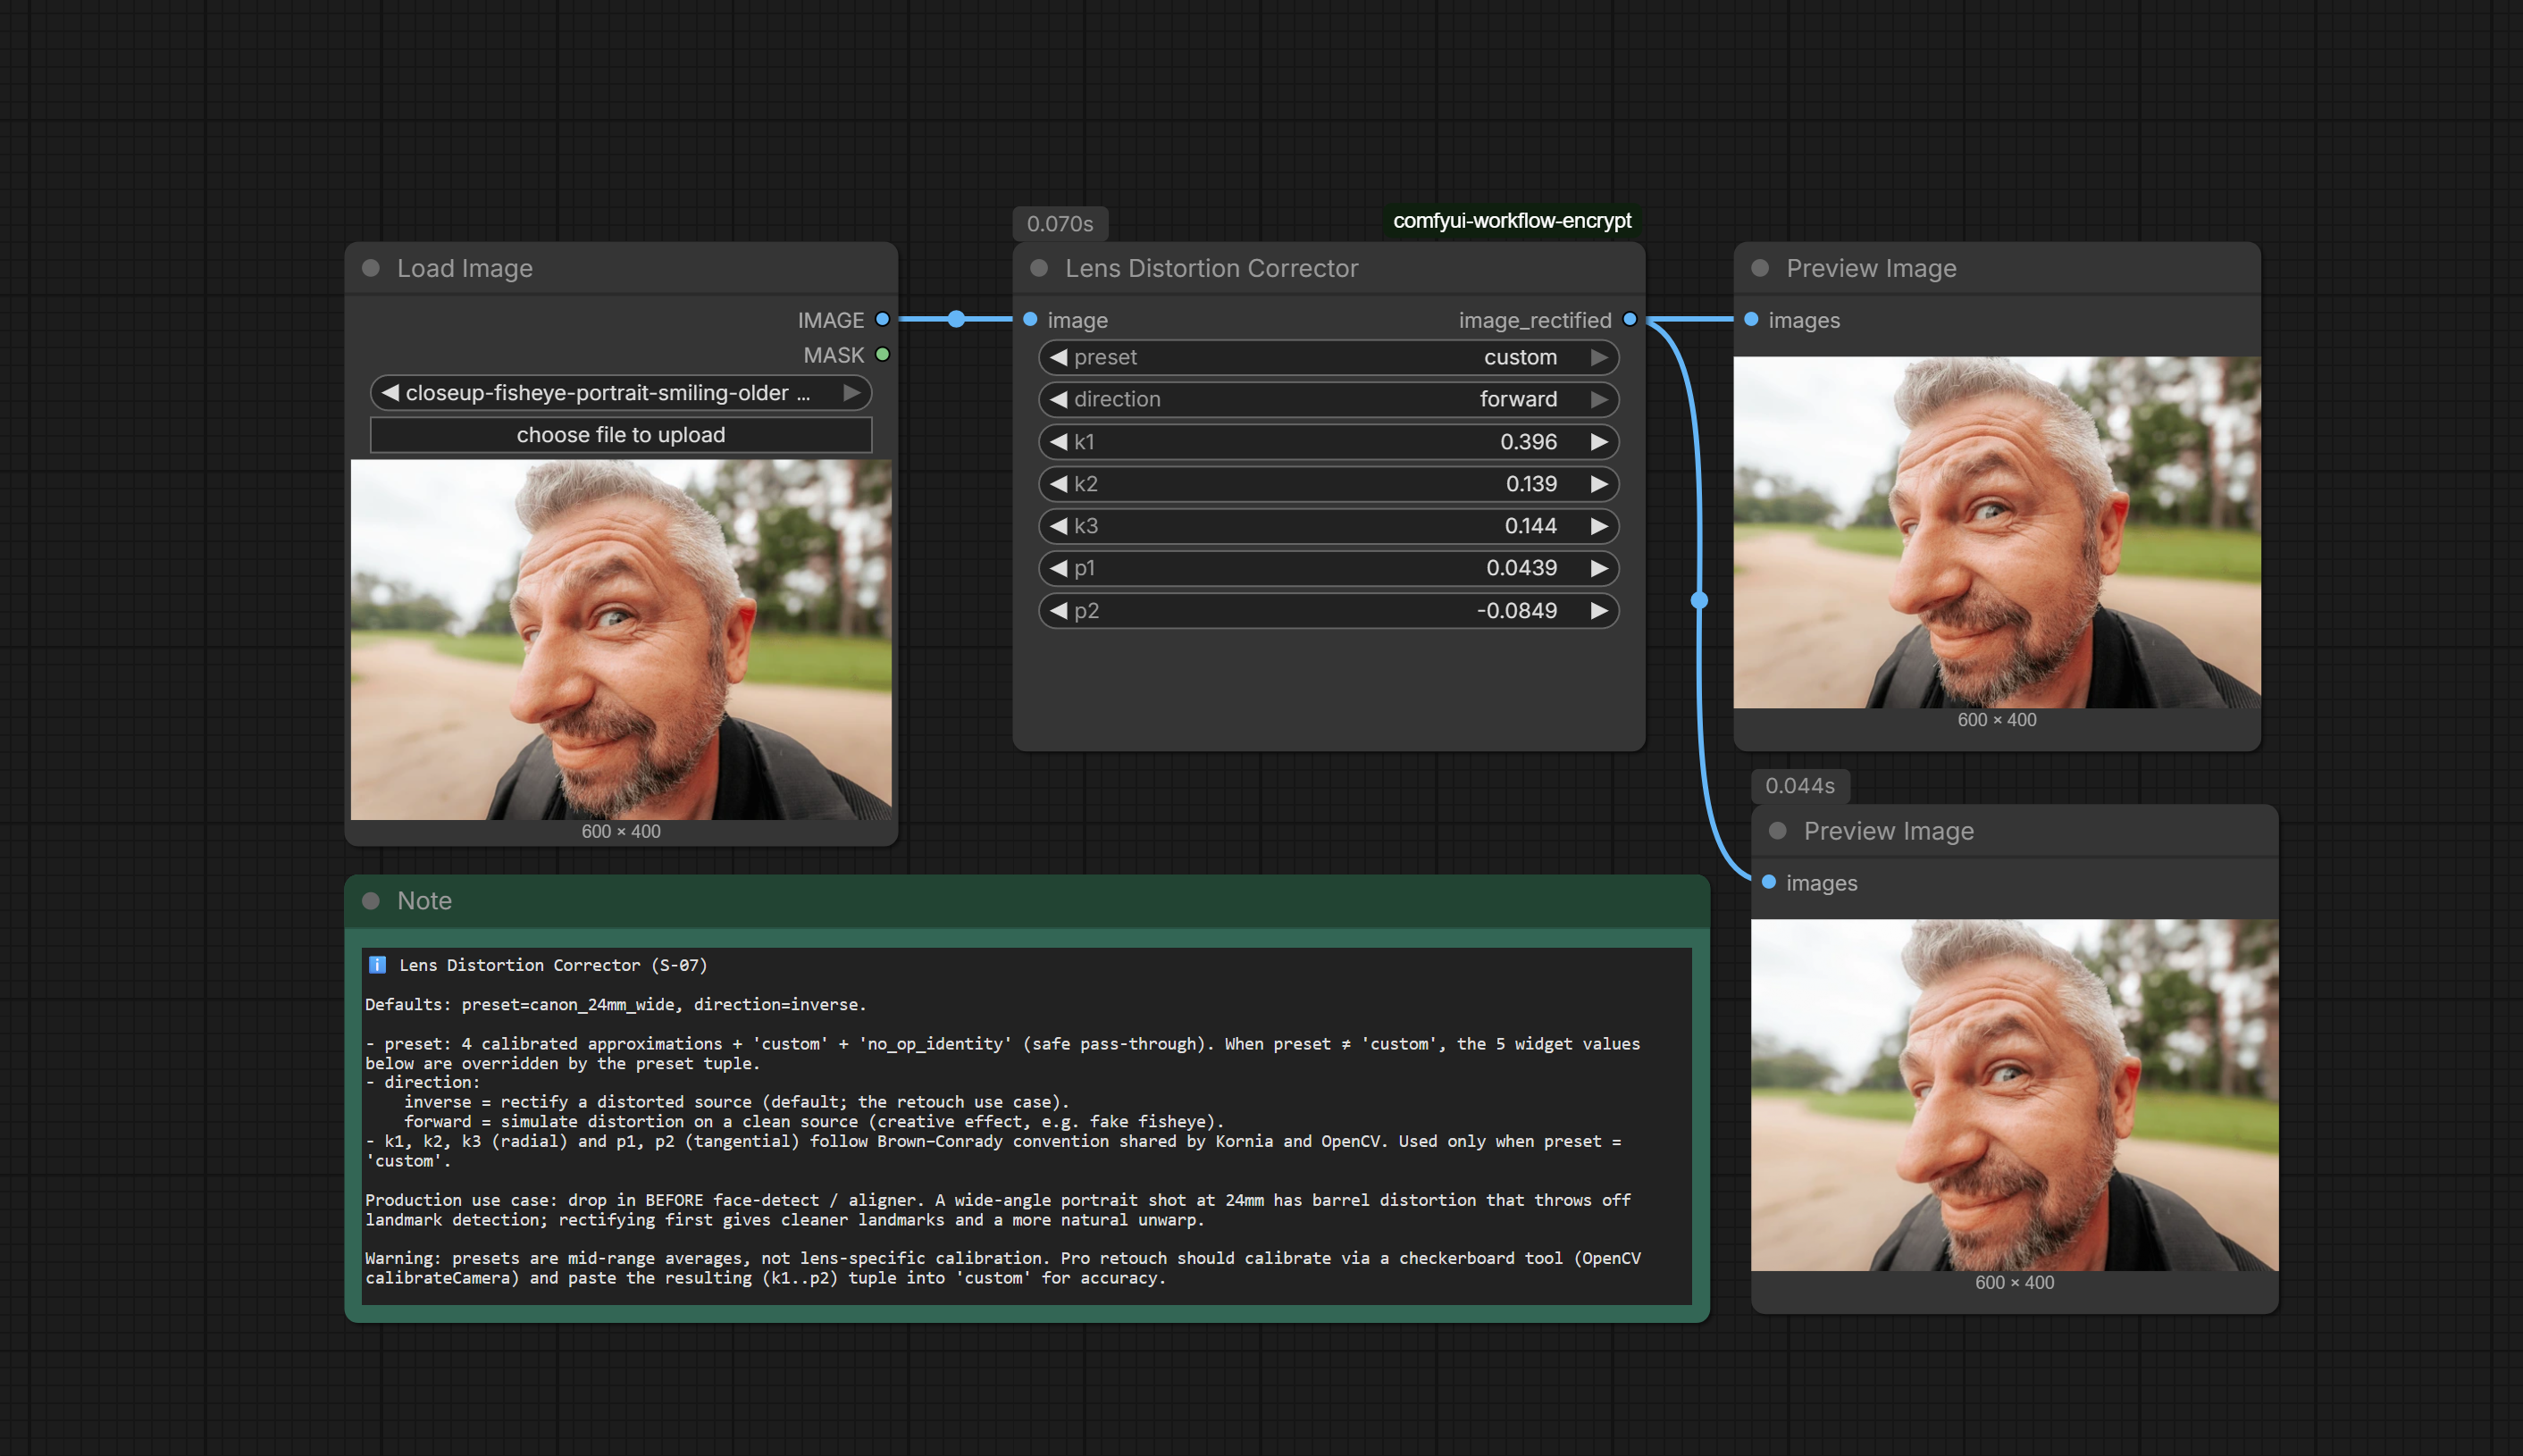Click the upper Preview Image node title

[1871, 268]
